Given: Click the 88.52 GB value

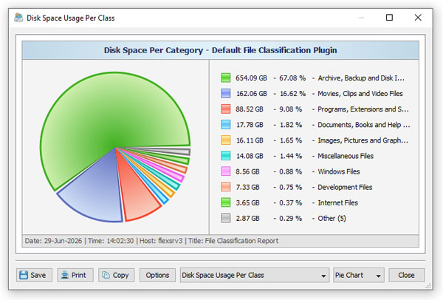Looking at the screenshot, I should (250, 109).
